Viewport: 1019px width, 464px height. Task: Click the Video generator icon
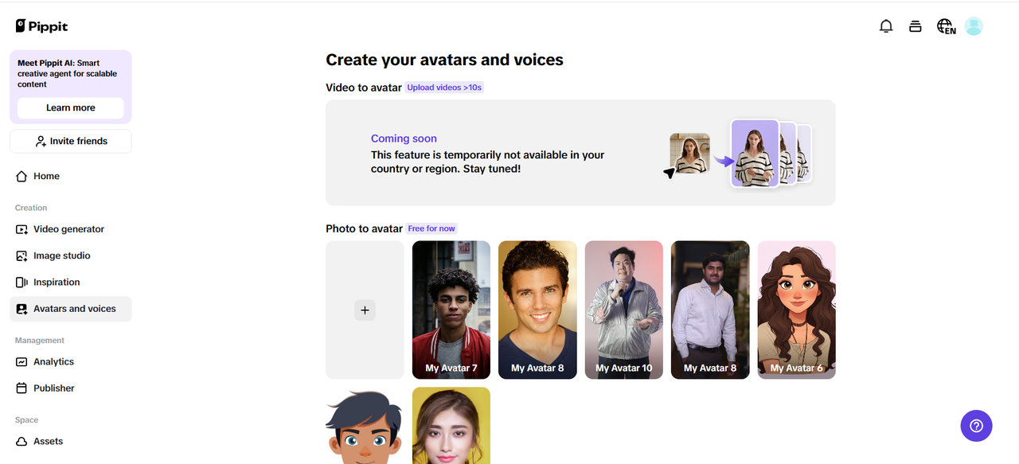tap(21, 229)
